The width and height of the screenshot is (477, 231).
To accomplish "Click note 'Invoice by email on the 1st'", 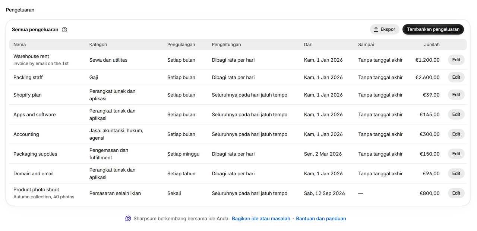I will tap(41, 64).
